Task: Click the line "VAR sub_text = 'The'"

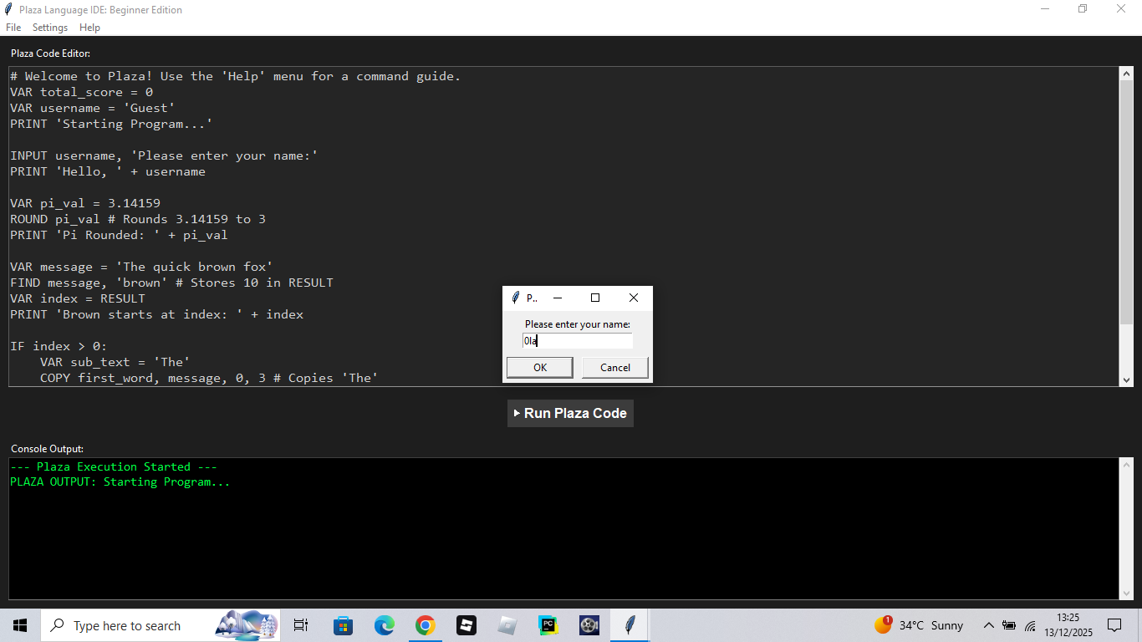Action: (x=115, y=362)
